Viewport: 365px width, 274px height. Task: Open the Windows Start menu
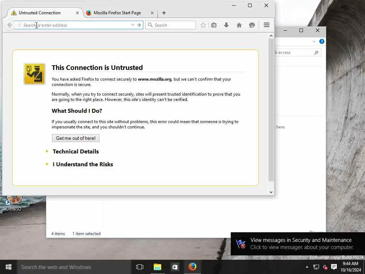[x=9, y=267]
